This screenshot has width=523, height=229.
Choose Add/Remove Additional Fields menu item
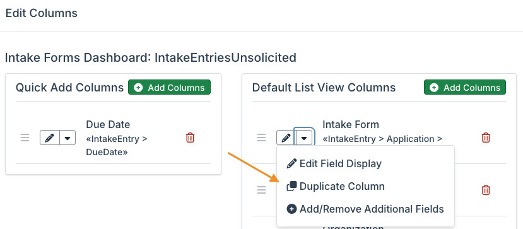coord(365,209)
